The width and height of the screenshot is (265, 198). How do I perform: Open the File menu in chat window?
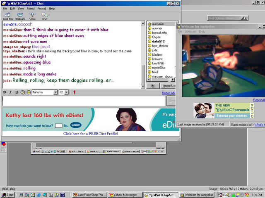pyautogui.click(x=5, y=8)
